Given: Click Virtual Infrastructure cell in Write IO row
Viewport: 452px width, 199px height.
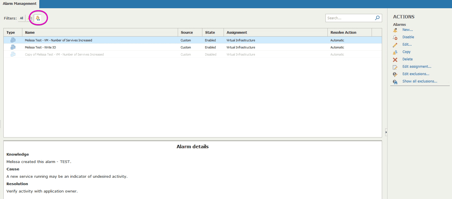Looking at the screenshot, I should 241,47.
